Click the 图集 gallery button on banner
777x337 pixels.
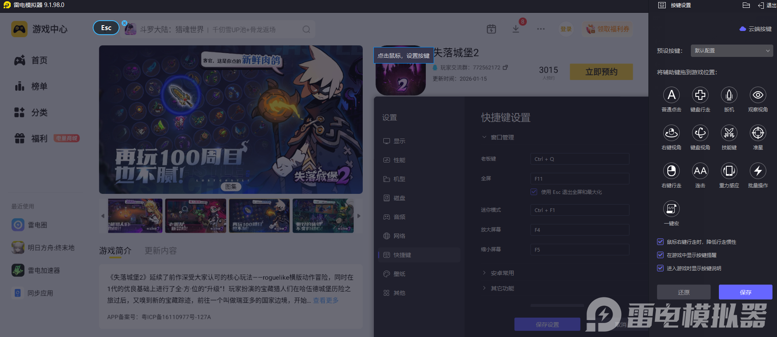pyautogui.click(x=231, y=186)
